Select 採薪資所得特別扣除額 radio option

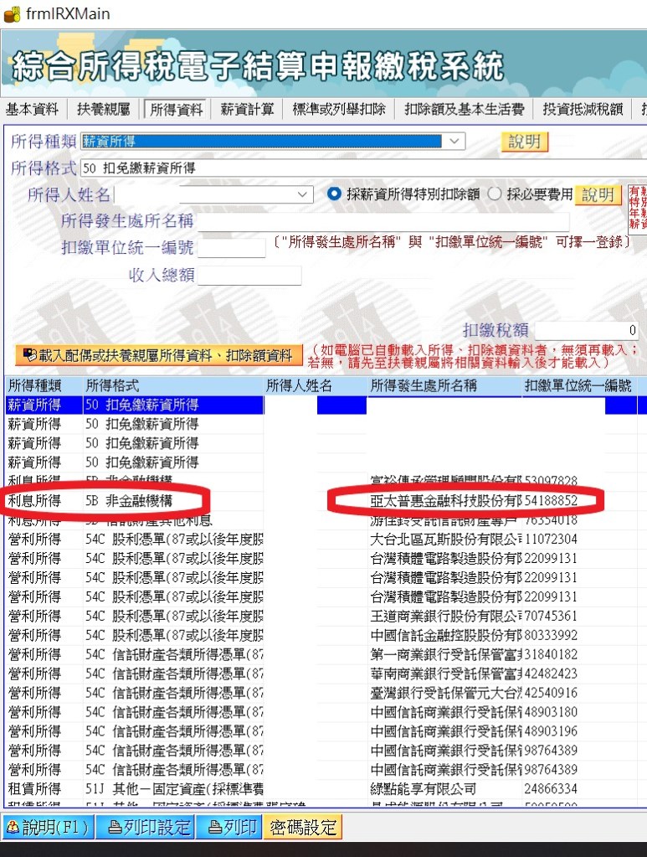tap(335, 194)
